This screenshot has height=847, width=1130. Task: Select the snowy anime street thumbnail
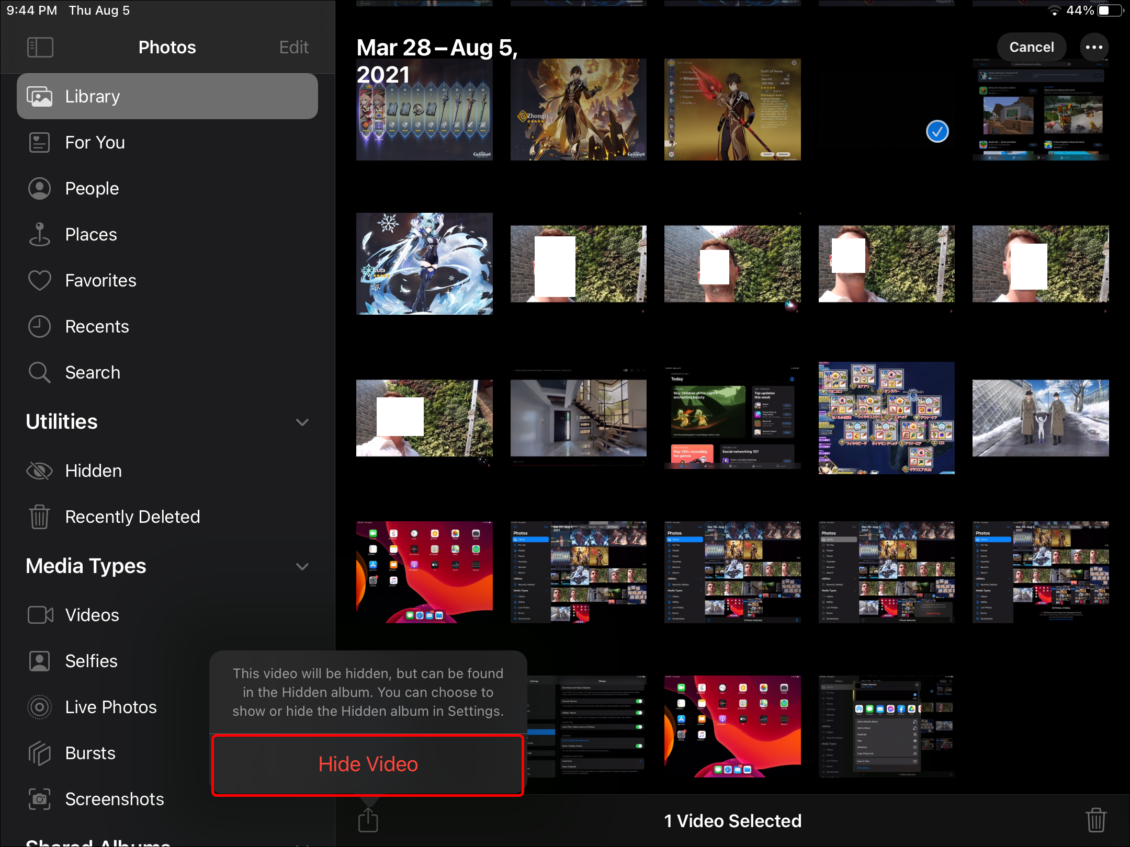click(1040, 418)
